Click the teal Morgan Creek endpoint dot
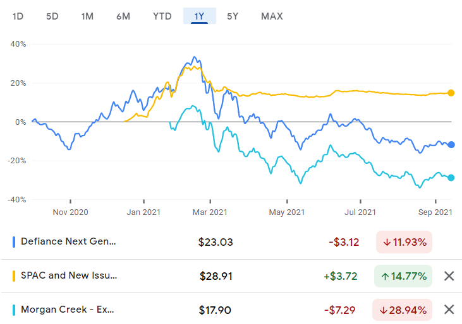The height and width of the screenshot is (324, 462). pyautogui.click(x=451, y=178)
